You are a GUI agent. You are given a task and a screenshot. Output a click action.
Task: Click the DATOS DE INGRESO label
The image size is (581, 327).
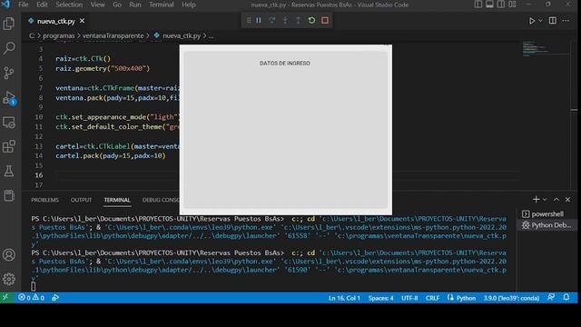[284, 64]
